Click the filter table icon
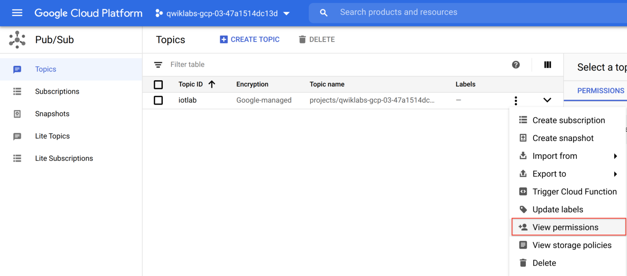 click(x=158, y=65)
